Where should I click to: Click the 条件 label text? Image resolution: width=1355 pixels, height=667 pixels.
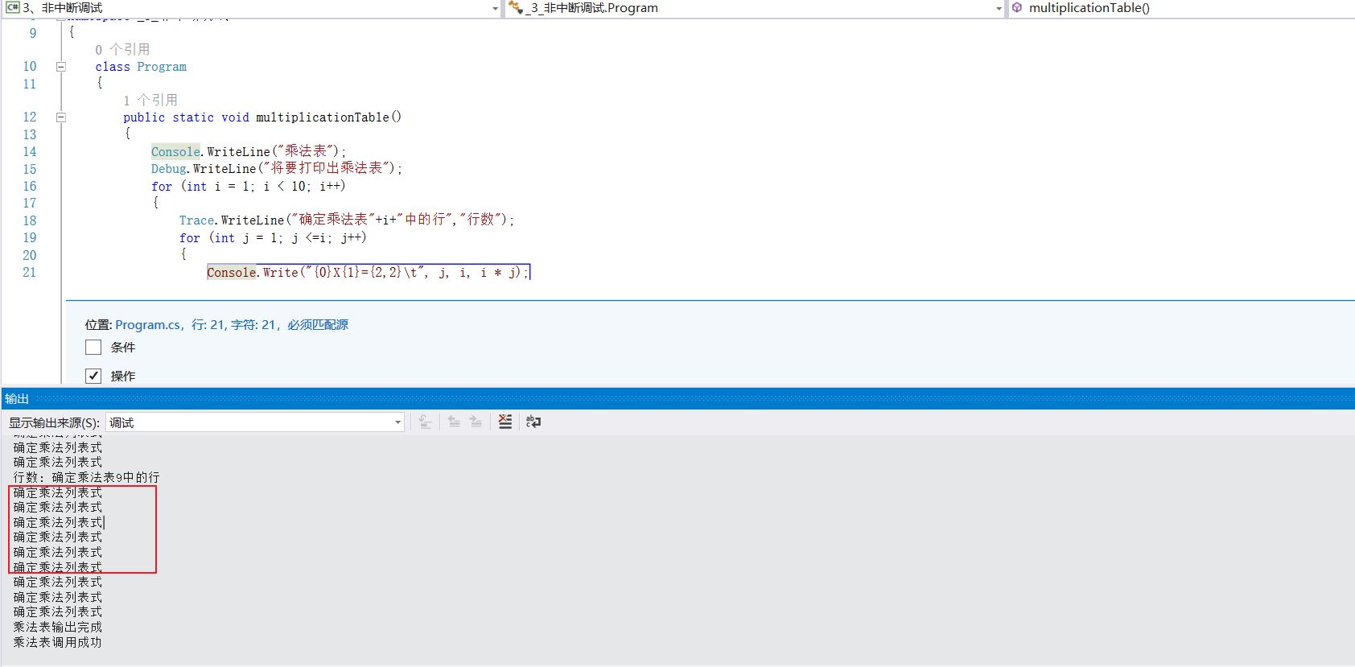pos(123,348)
